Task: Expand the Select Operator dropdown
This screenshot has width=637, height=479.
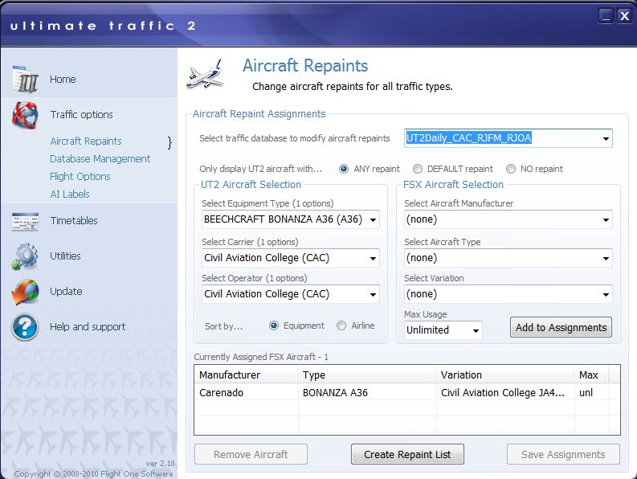Action: (x=291, y=294)
